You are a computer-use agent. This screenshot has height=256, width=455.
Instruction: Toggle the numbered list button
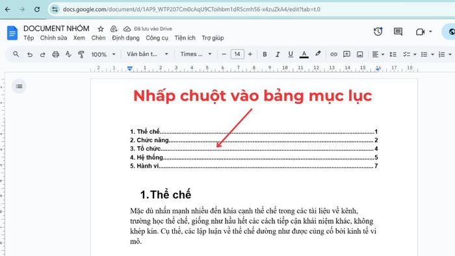(x=441, y=54)
